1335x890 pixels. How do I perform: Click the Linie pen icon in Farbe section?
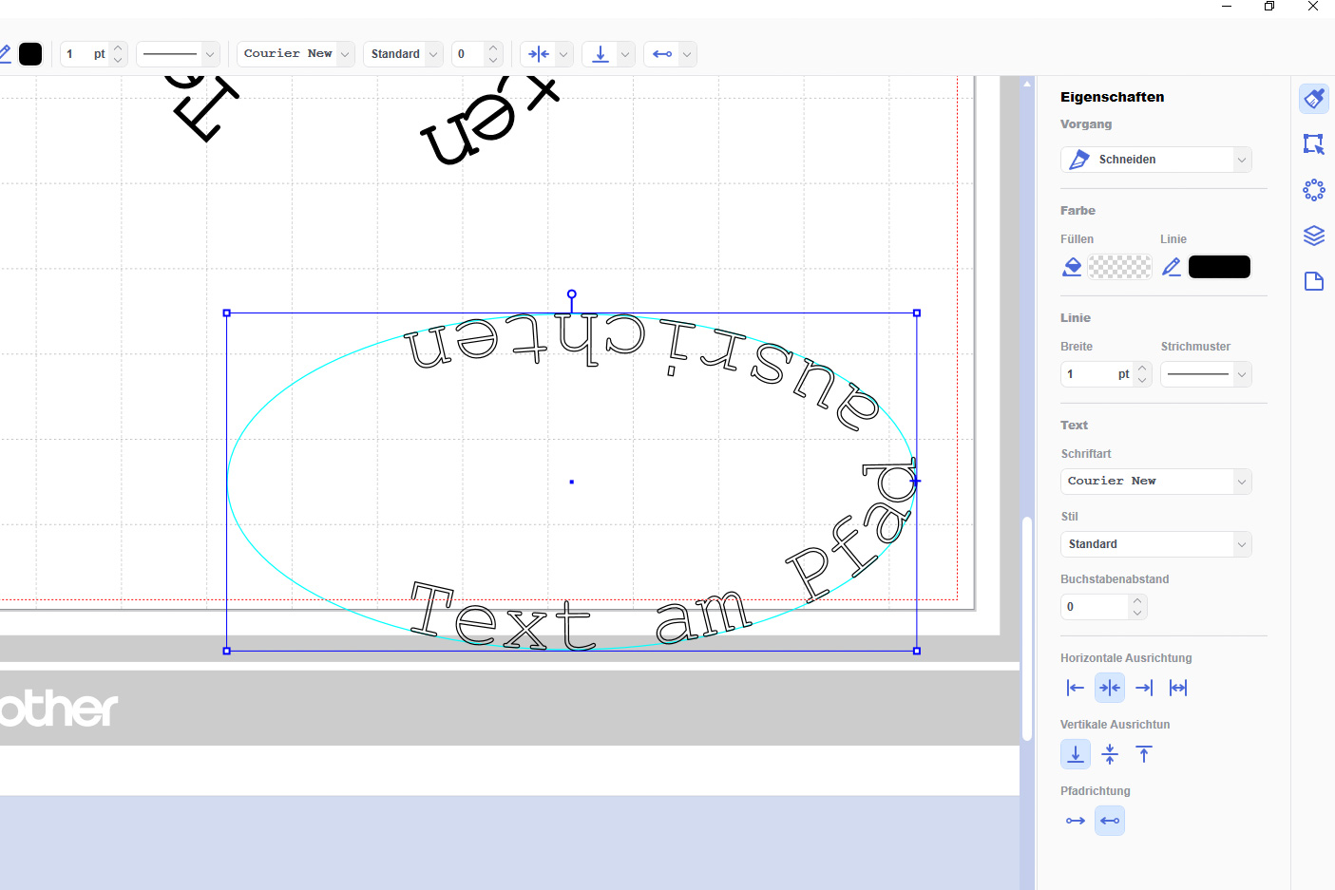[1172, 267]
